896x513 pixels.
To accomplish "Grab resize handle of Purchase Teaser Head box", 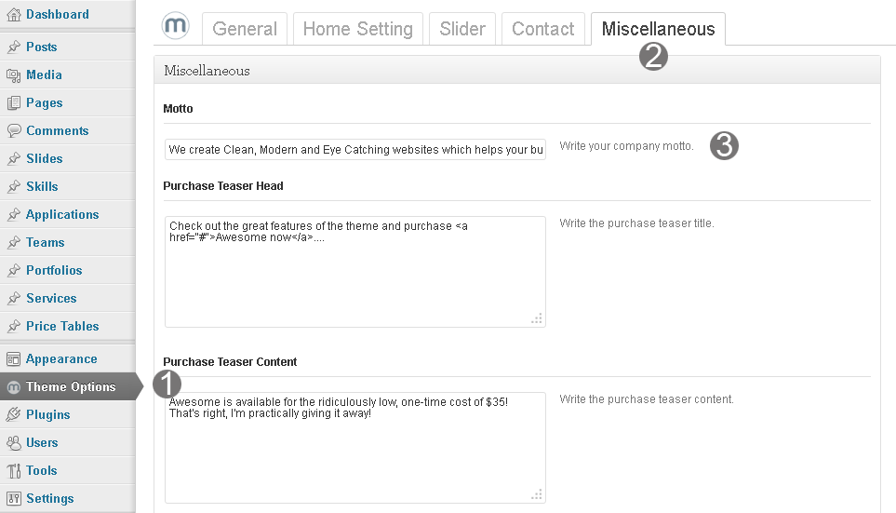I will (x=537, y=318).
